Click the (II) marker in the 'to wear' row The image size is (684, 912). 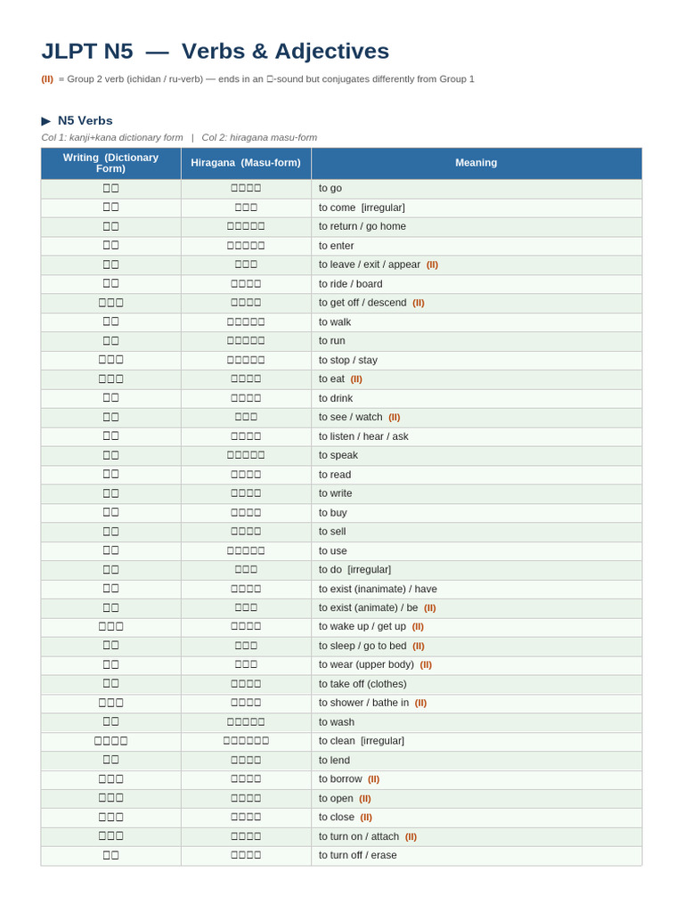[x=427, y=664]
